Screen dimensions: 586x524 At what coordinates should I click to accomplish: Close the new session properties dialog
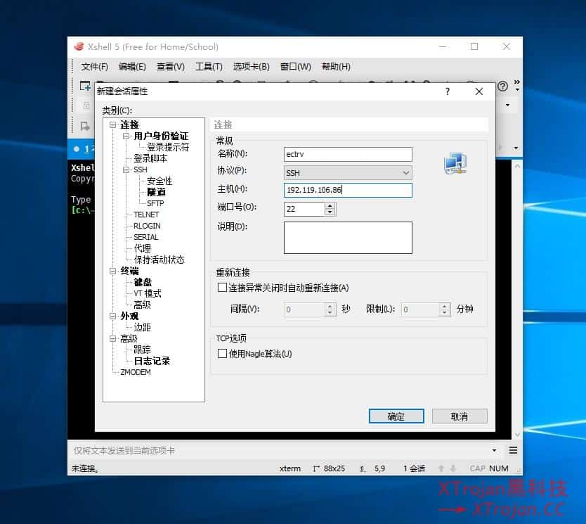tap(479, 91)
